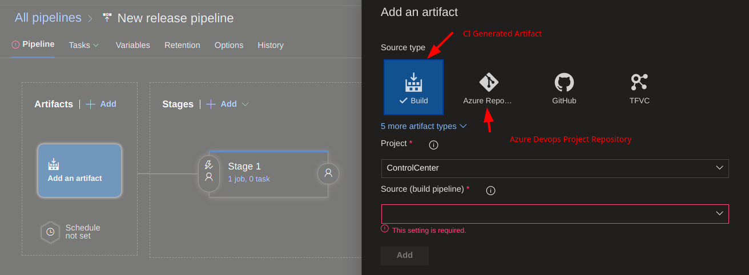This screenshot has height=275, width=749.
Task: Click the Schedule not set text
Action: (x=83, y=232)
